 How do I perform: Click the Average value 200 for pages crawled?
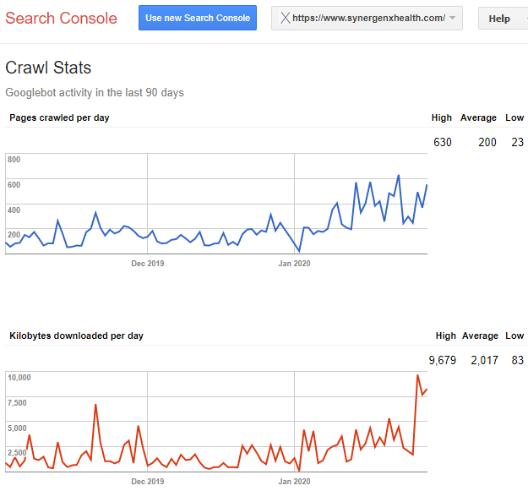tap(487, 142)
